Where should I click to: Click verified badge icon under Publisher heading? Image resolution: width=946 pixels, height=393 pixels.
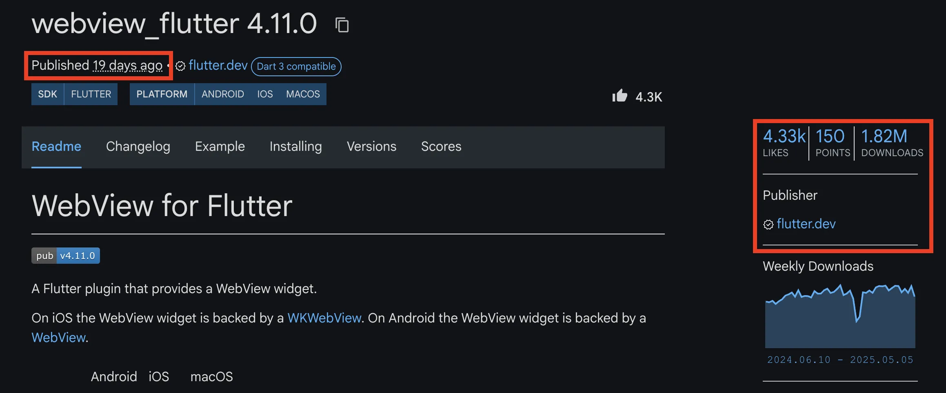[768, 225]
